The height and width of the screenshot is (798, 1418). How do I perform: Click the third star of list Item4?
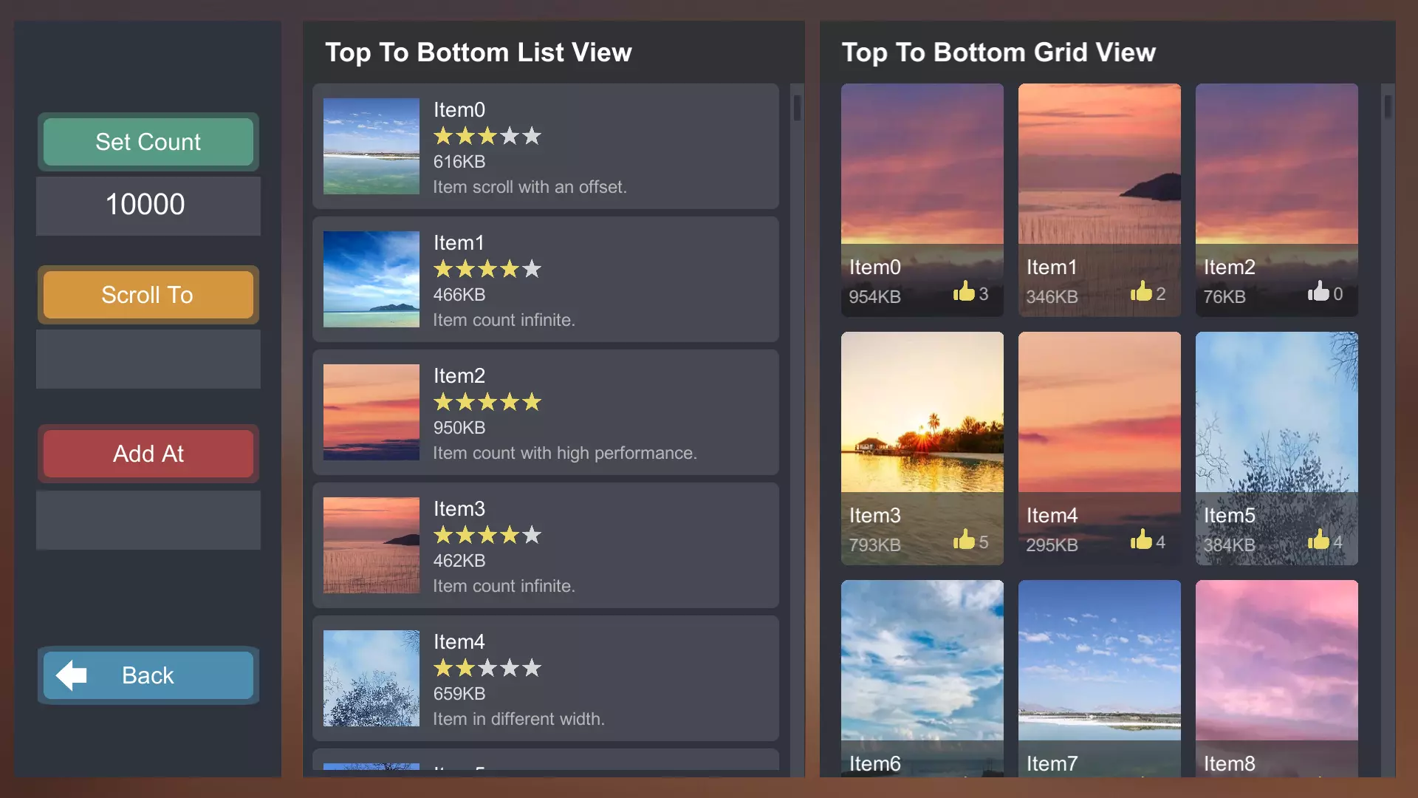487,668
